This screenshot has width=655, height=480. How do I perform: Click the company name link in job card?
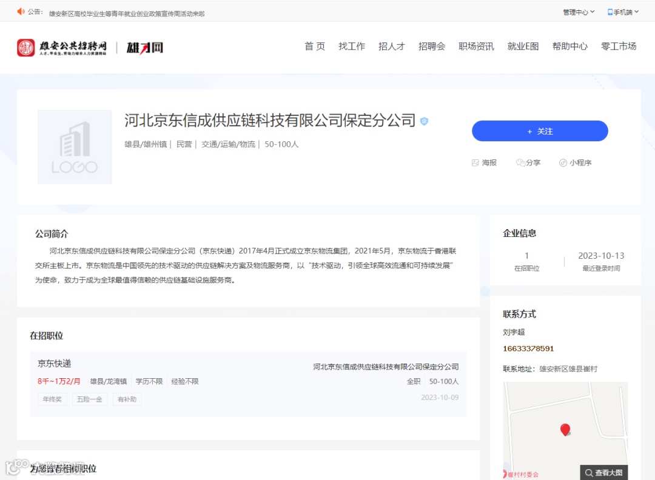coord(386,367)
